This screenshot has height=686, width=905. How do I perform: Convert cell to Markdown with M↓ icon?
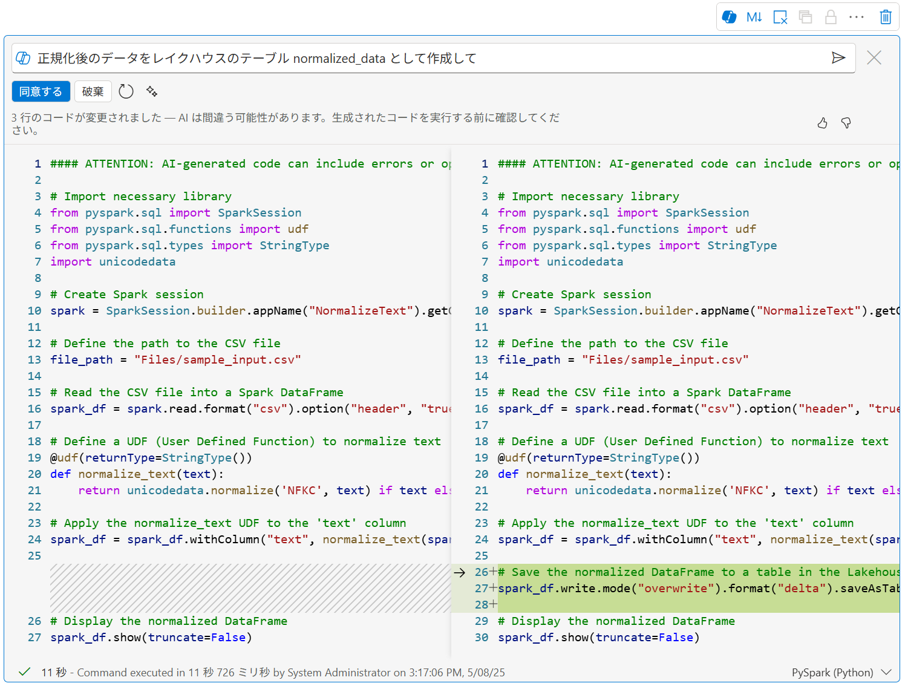point(754,17)
